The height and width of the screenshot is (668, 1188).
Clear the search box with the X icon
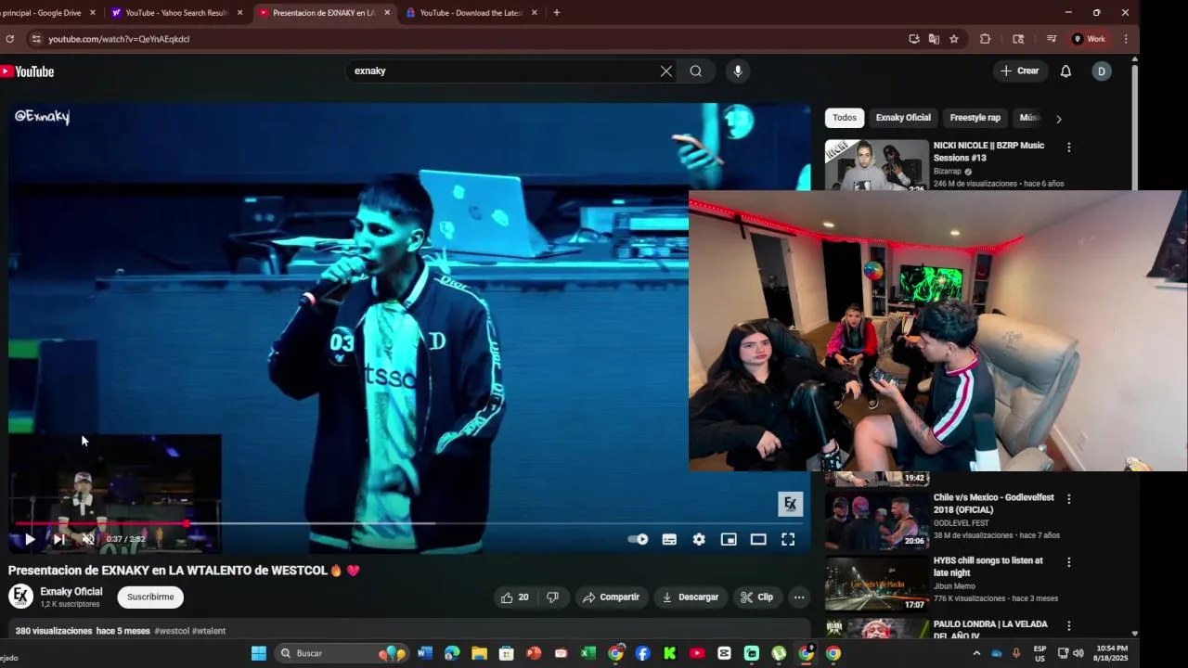pyautogui.click(x=665, y=71)
